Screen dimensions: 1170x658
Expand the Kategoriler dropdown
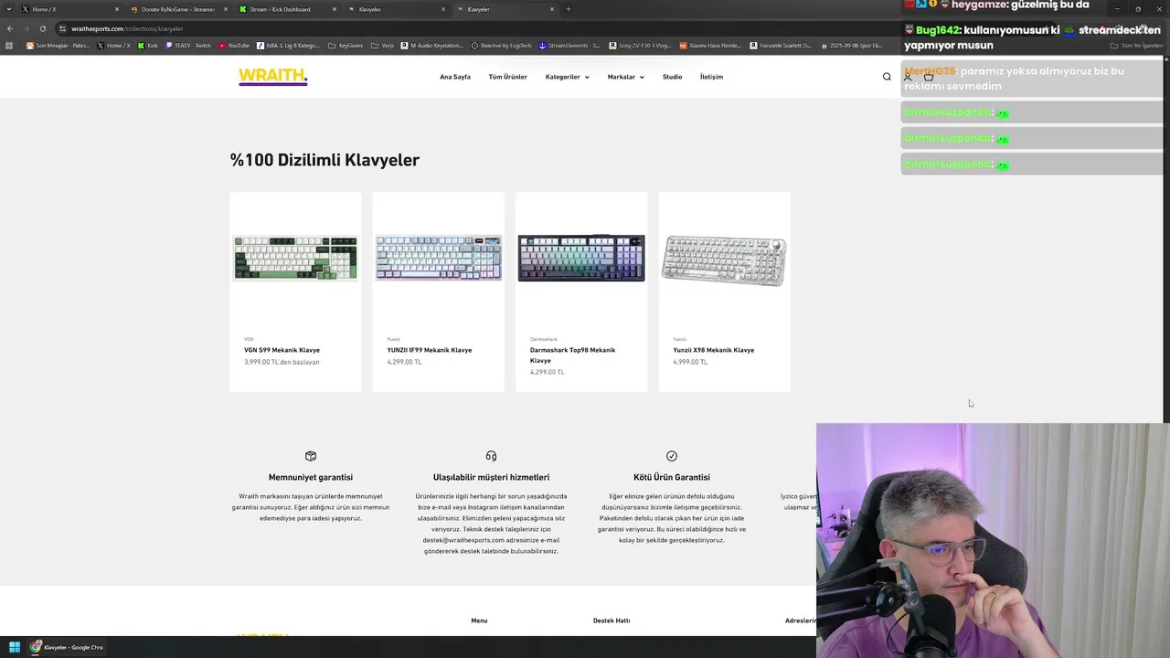[567, 77]
